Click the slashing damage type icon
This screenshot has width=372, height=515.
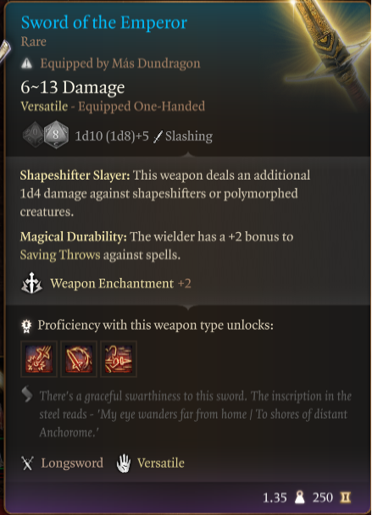point(158,136)
